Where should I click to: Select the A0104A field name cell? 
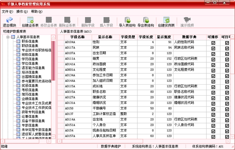click(78, 42)
